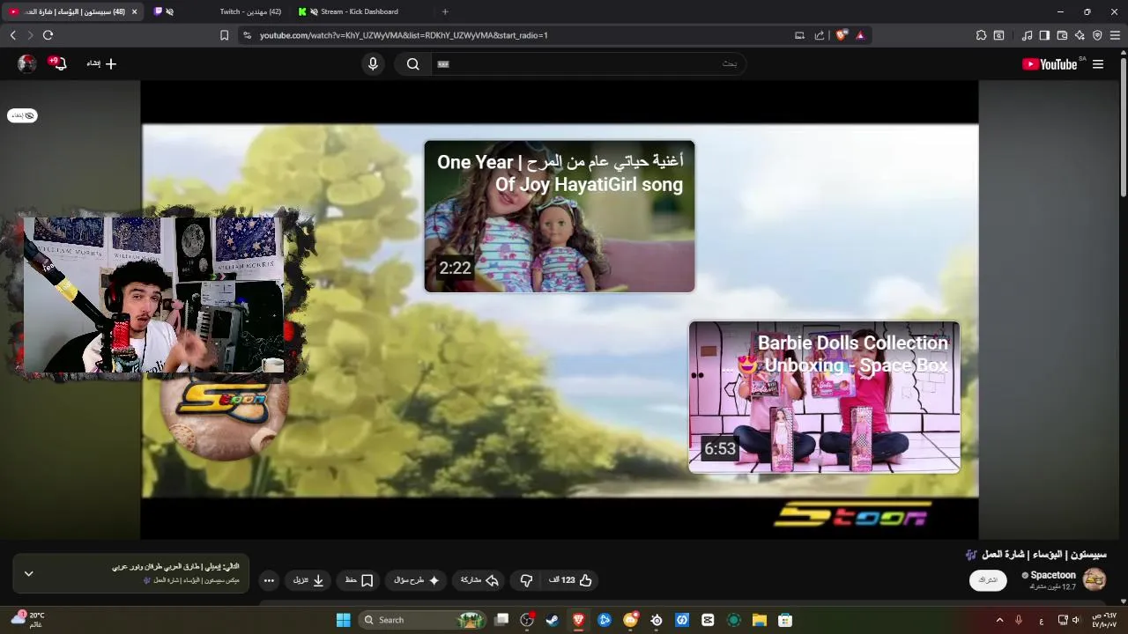Screen dimensions: 1128x634
Task: Click the YouTube logo to go home
Action: coord(1049,64)
